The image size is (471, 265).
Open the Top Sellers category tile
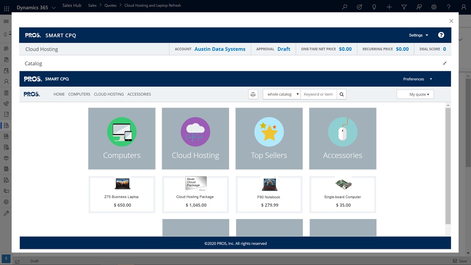(x=269, y=138)
